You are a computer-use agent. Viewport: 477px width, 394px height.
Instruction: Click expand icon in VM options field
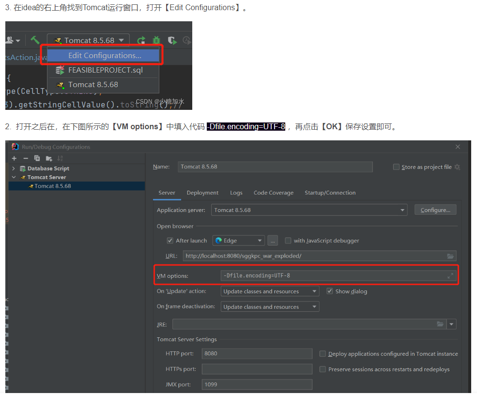[450, 276]
